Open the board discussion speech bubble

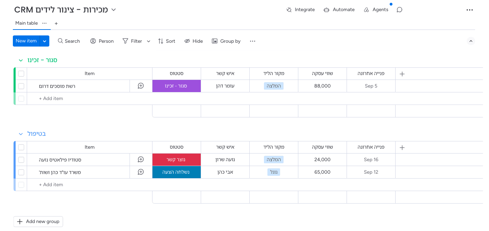click(x=399, y=10)
